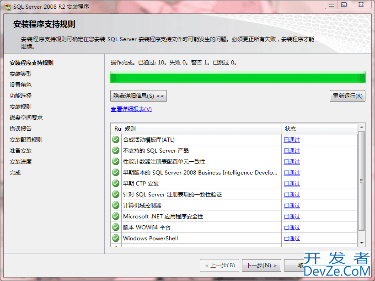The image size is (375, 281).
Task: Close the SQL Server setup window
Action: [x=361, y=5]
